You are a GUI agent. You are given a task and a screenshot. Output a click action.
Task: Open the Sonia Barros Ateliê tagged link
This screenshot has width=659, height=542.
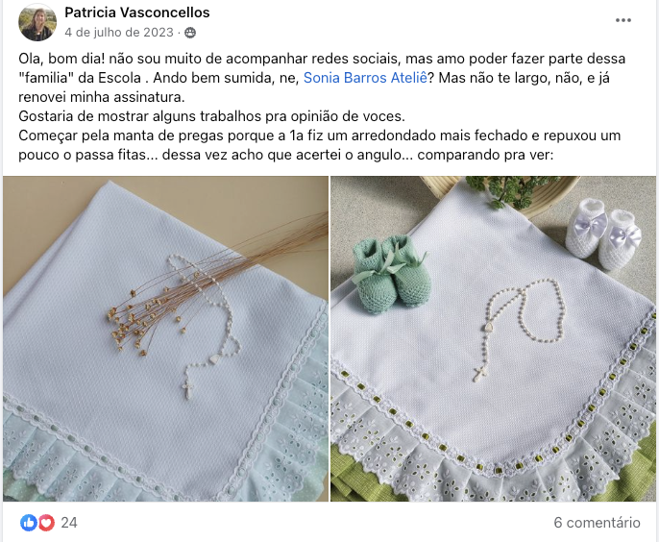(x=365, y=78)
